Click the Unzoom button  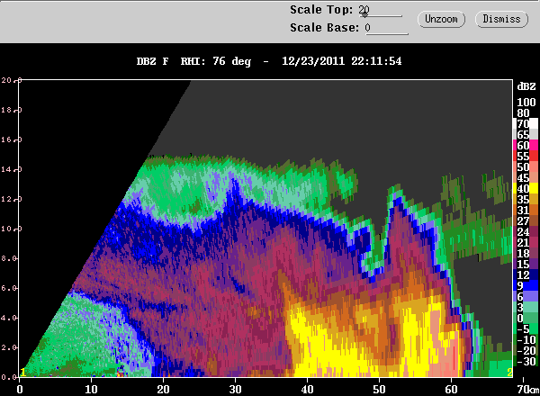(x=441, y=19)
